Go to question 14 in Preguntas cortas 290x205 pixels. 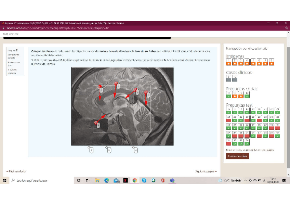(247, 94)
